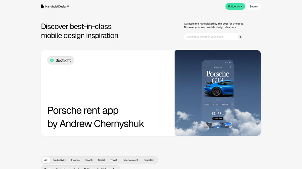
Task: Open the Submit button in the header
Action: 254,7
